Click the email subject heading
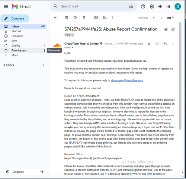Viewport: 186px width, 179px height. [111, 29]
